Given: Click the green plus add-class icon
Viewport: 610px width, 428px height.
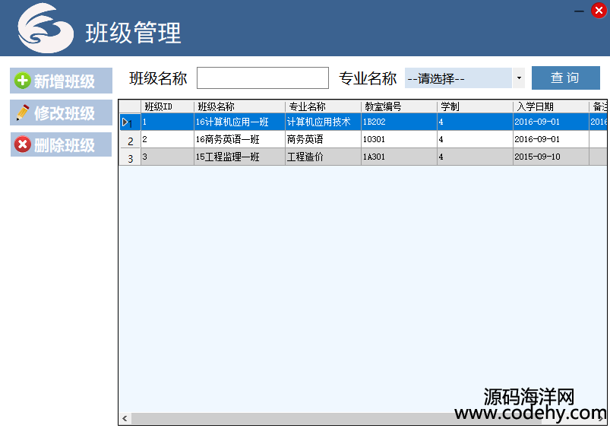Looking at the screenshot, I should (x=23, y=81).
